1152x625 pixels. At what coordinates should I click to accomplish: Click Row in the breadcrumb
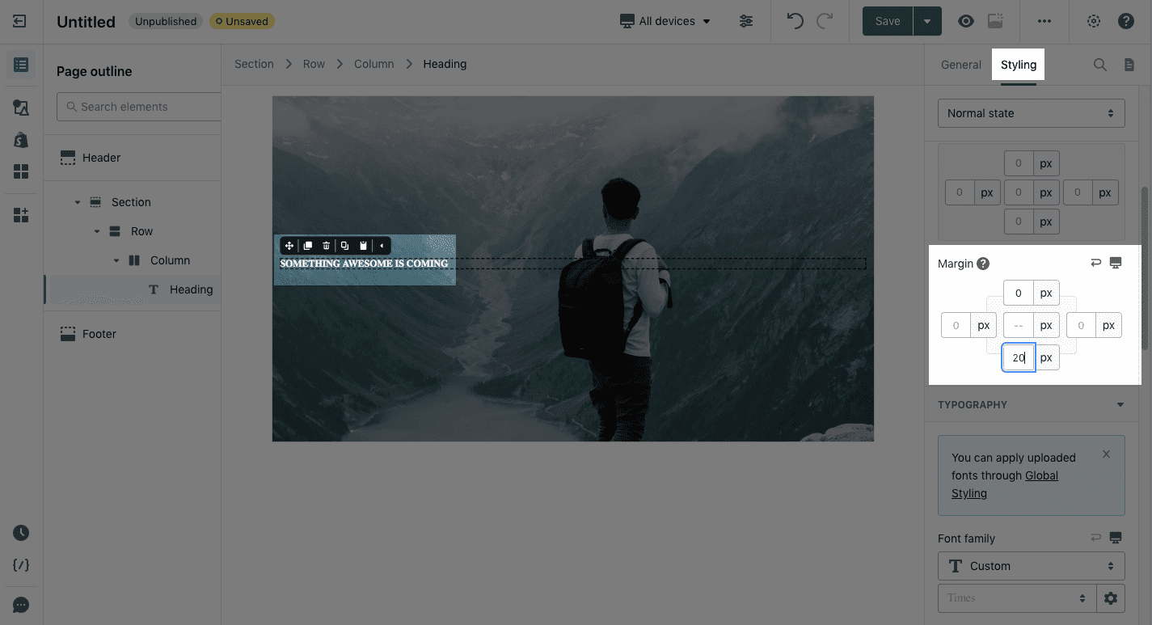click(314, 64)
